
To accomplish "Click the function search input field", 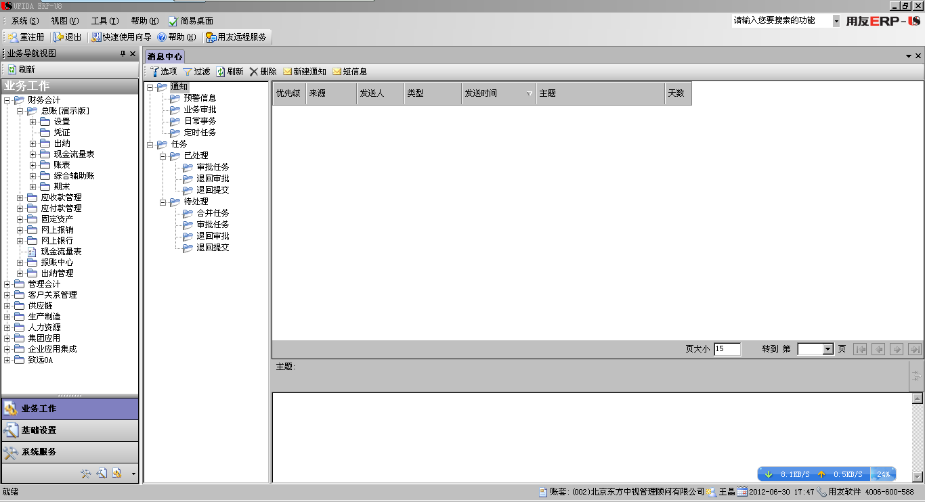I will click(781, 21).
